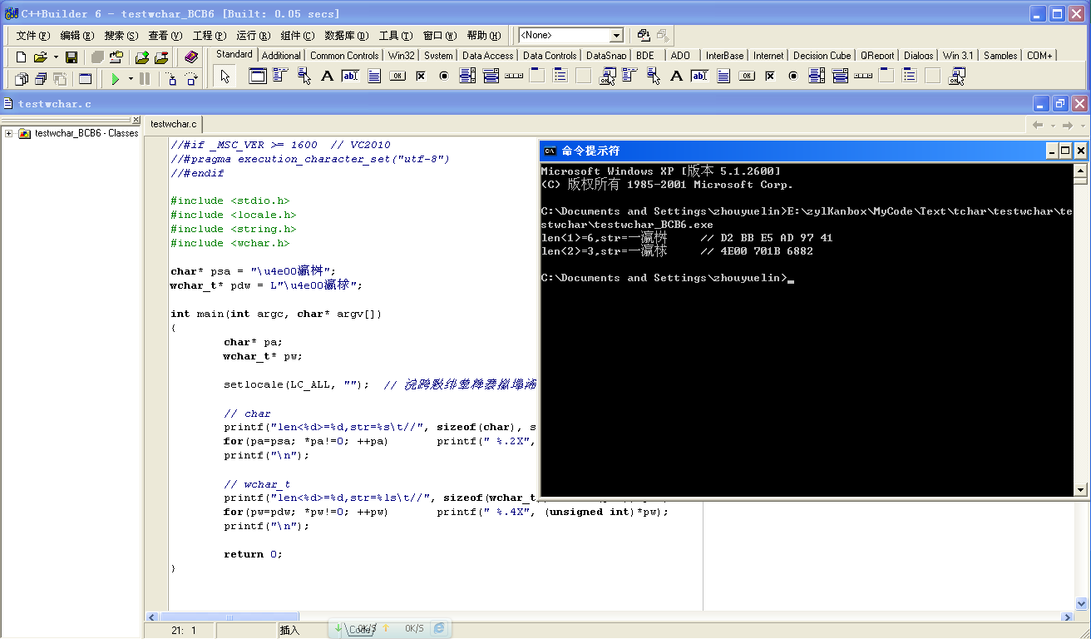1091x639 pixels.
Task: Switch to the Additional palette tab
Action: coord(281,56)
